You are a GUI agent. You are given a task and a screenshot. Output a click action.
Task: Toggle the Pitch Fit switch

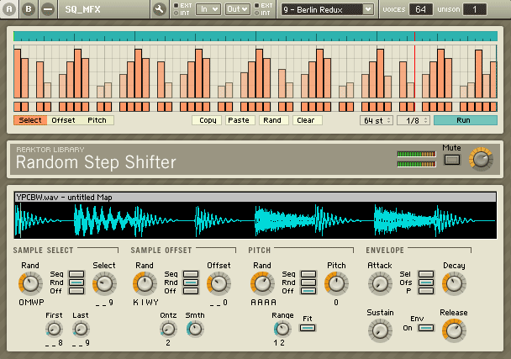308,328
